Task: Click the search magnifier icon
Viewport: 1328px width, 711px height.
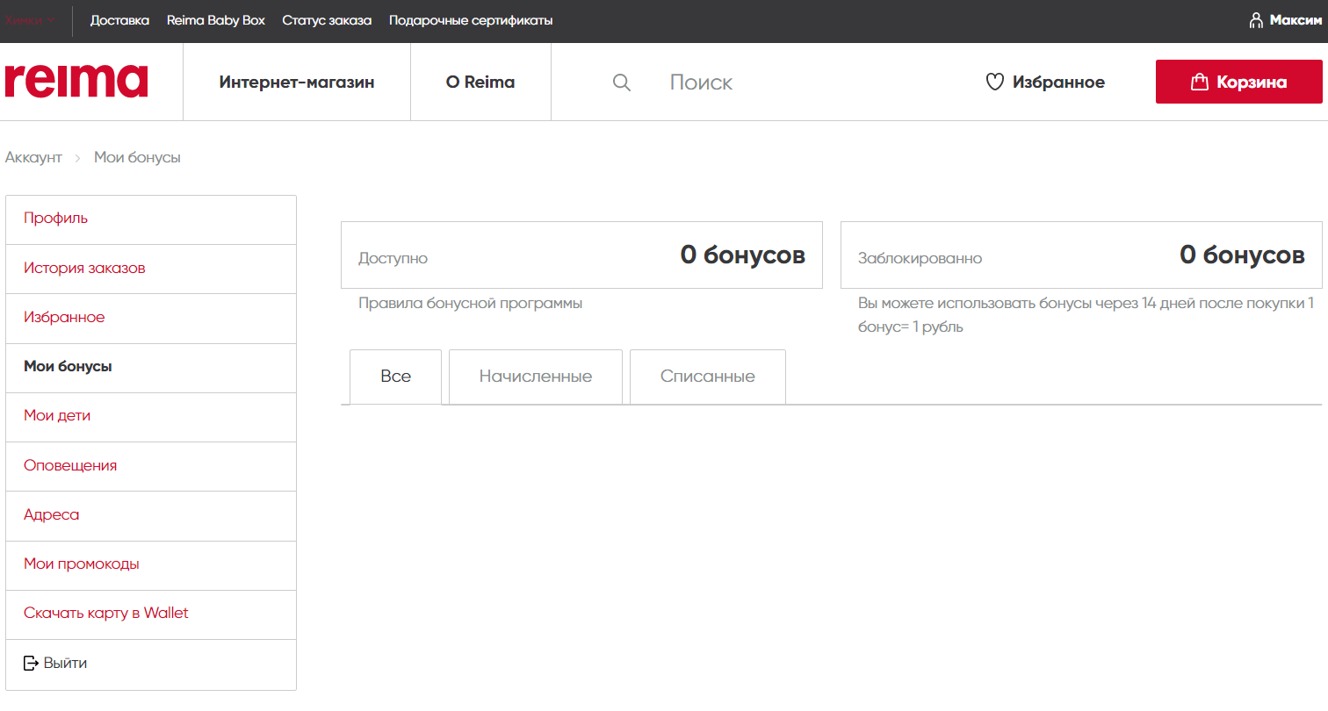Action: (x=622, y=83)
